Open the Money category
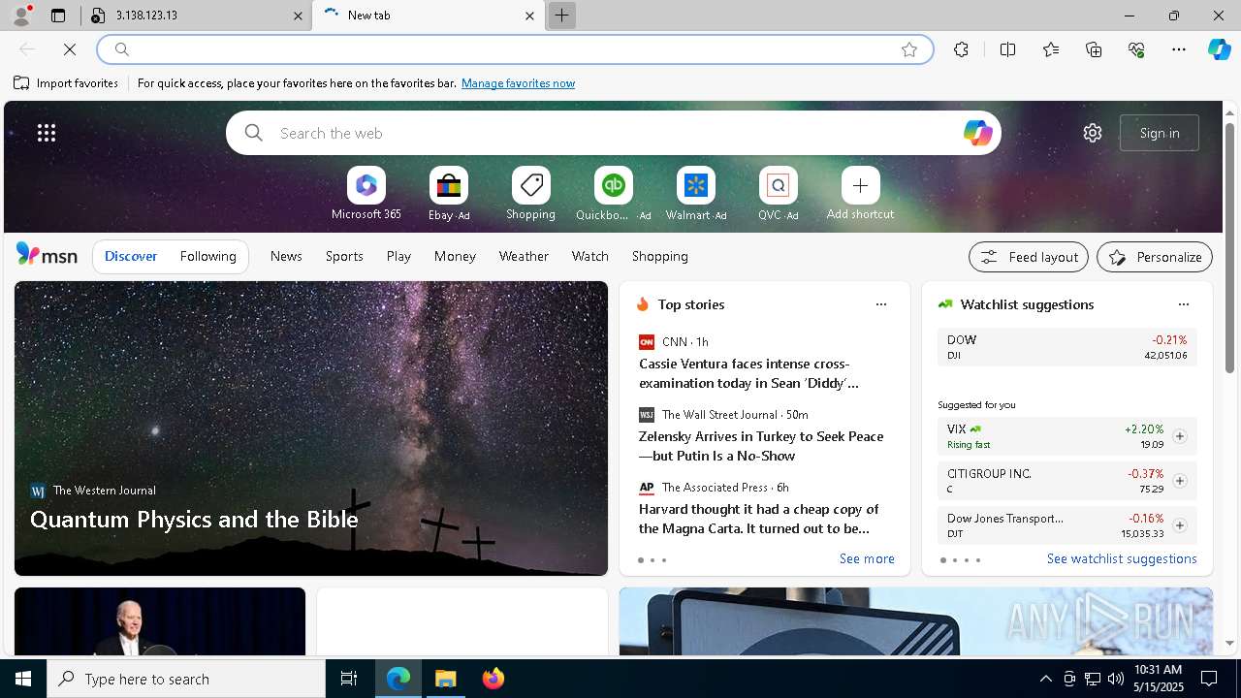 [x=455, y=256]
